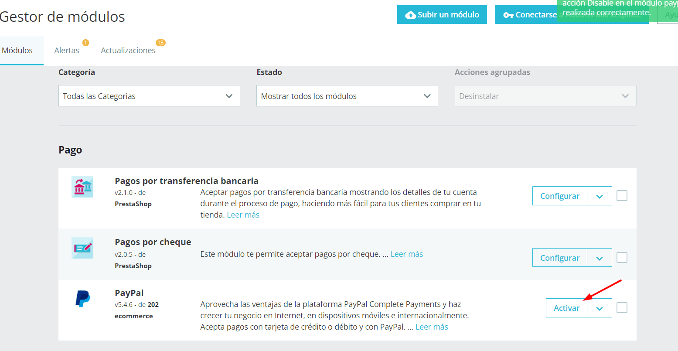Click the Pagos por cheque title
678x351 pixels.
pyautogui.click(x=153, y=242)
